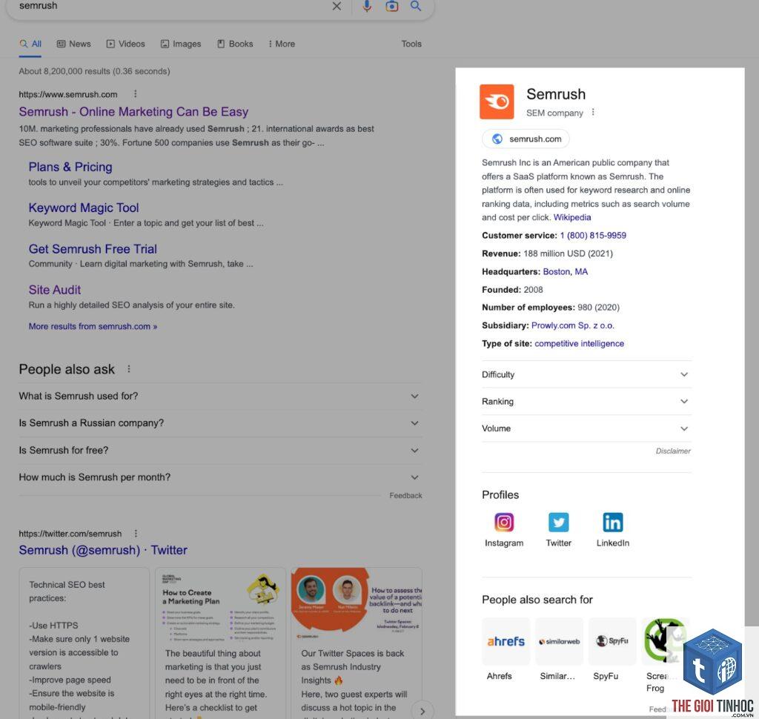
Task: Click the semrush.com website button
Action: pyautogui.click(x=526, y=139)
